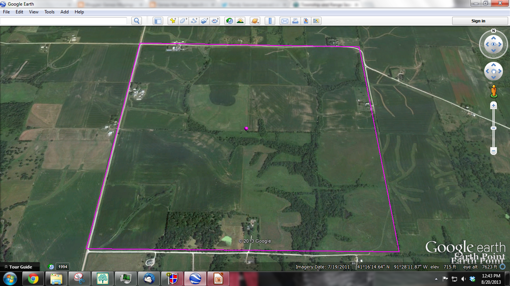Start the Record a Tour tool
This screenshot has height=286, width=510.
tap(215, 21)
